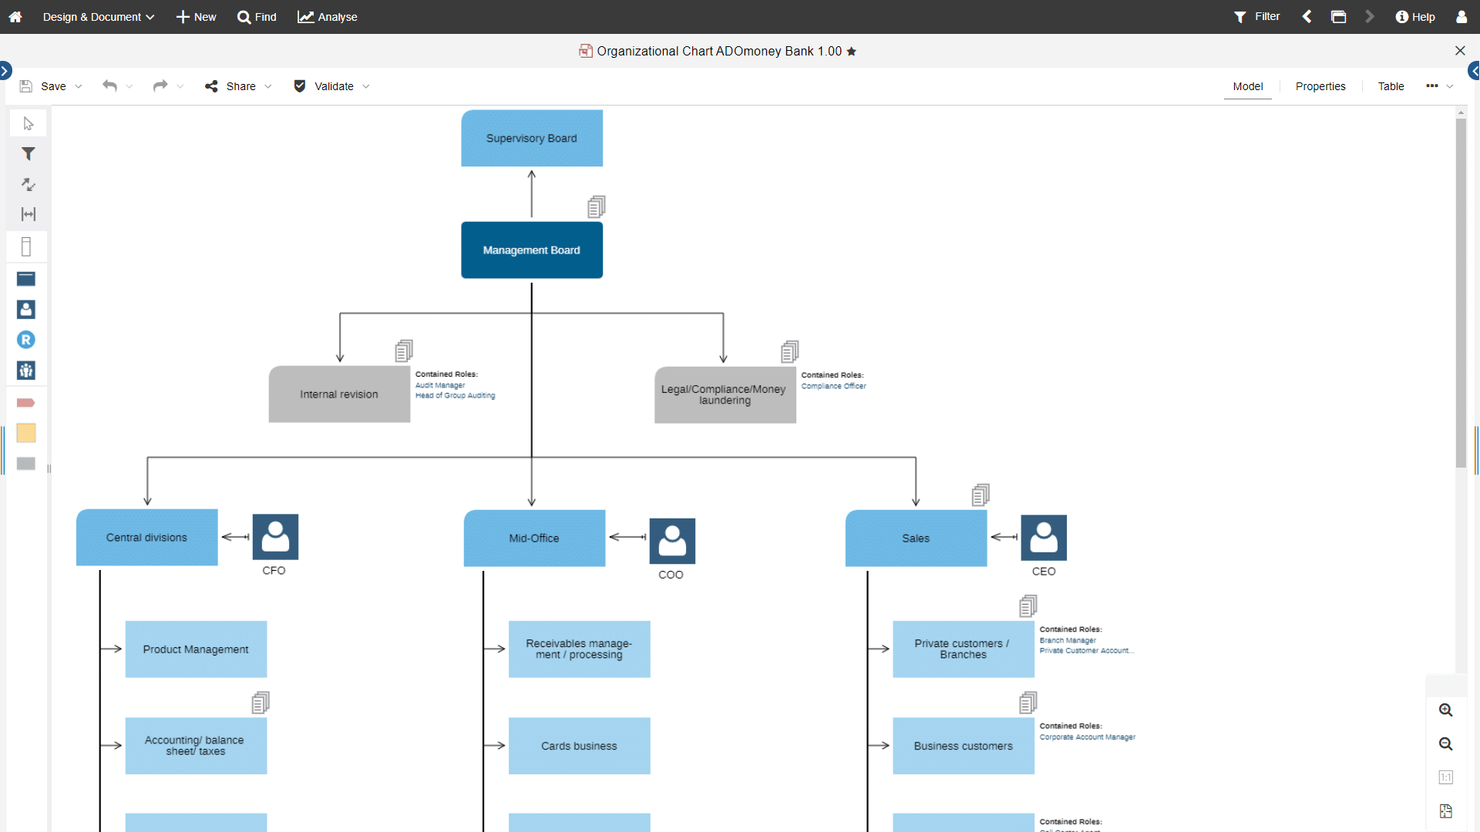
Task: Create a new model via the New button
Action: click(196, 16)
